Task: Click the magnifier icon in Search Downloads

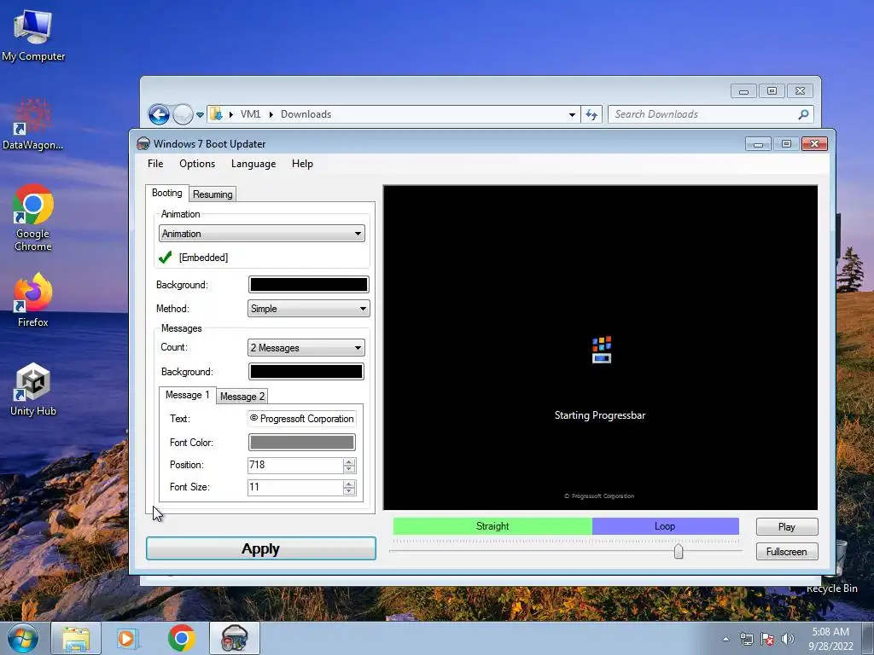Action: pos(803,114)
